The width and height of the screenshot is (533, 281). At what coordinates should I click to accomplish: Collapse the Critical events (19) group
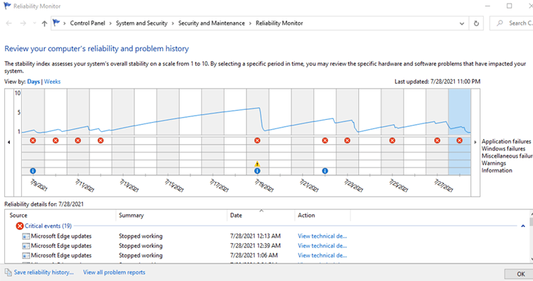(523, 226)
